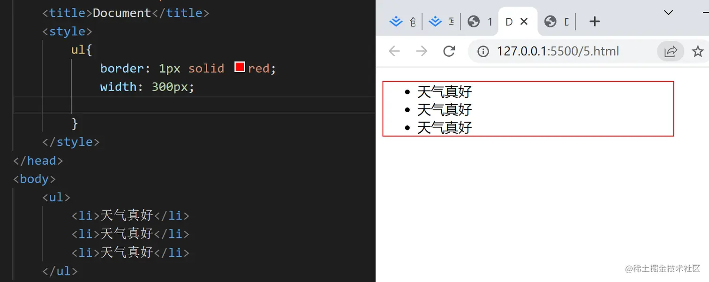The width and height of the screenshot is (709, 282).
Task: Switch to Juejin tab beside globe tab 1
Action: tap(441, 22)
